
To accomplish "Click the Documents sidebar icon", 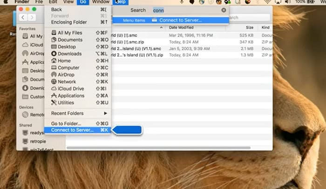I will click(x=25, y=79).
